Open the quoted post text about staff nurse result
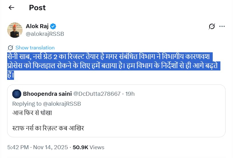 click(48, 128)
